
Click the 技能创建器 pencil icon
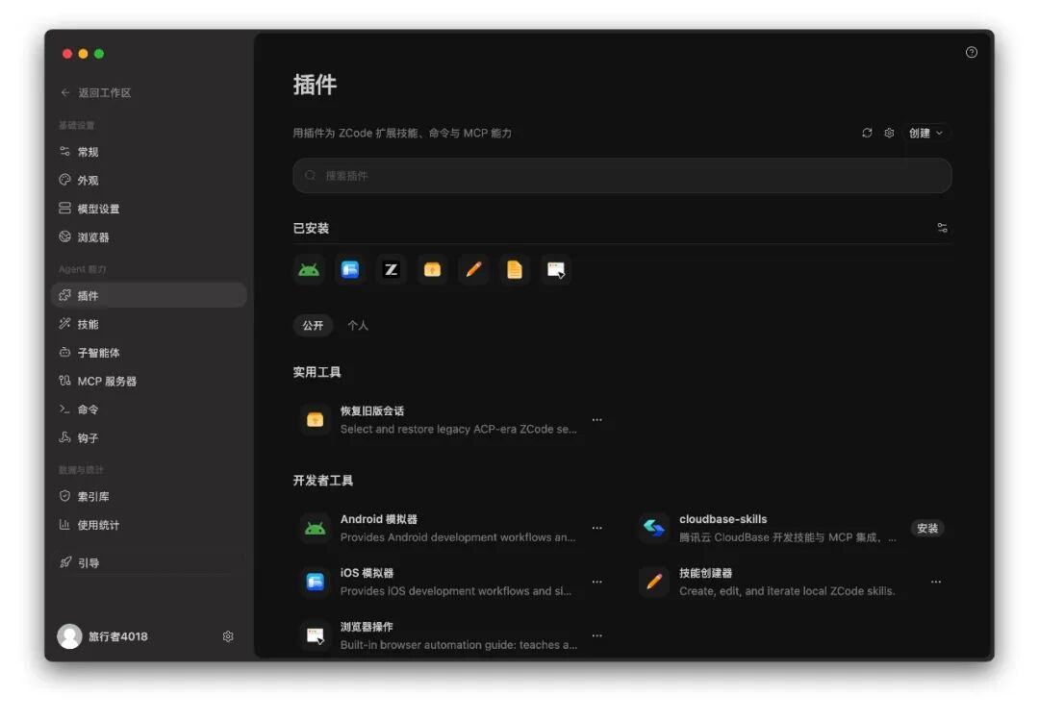click(x=654, y=582)
